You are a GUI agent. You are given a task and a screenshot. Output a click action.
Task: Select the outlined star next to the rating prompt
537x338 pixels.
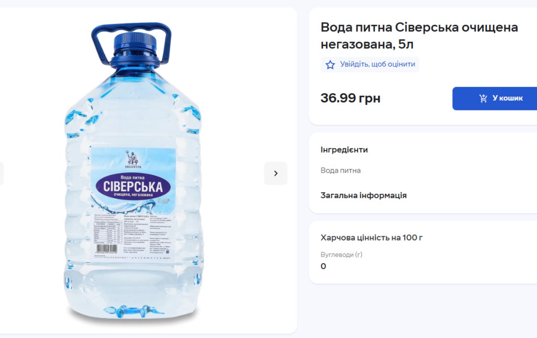click(x=329, y=64)
